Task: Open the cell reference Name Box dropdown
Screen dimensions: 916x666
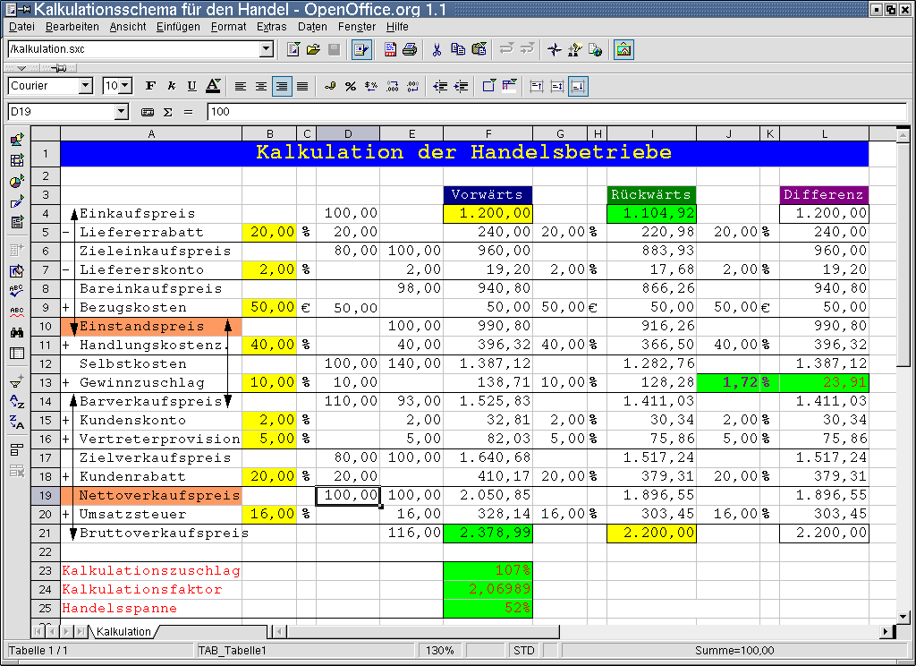Action: coord(122,112)
